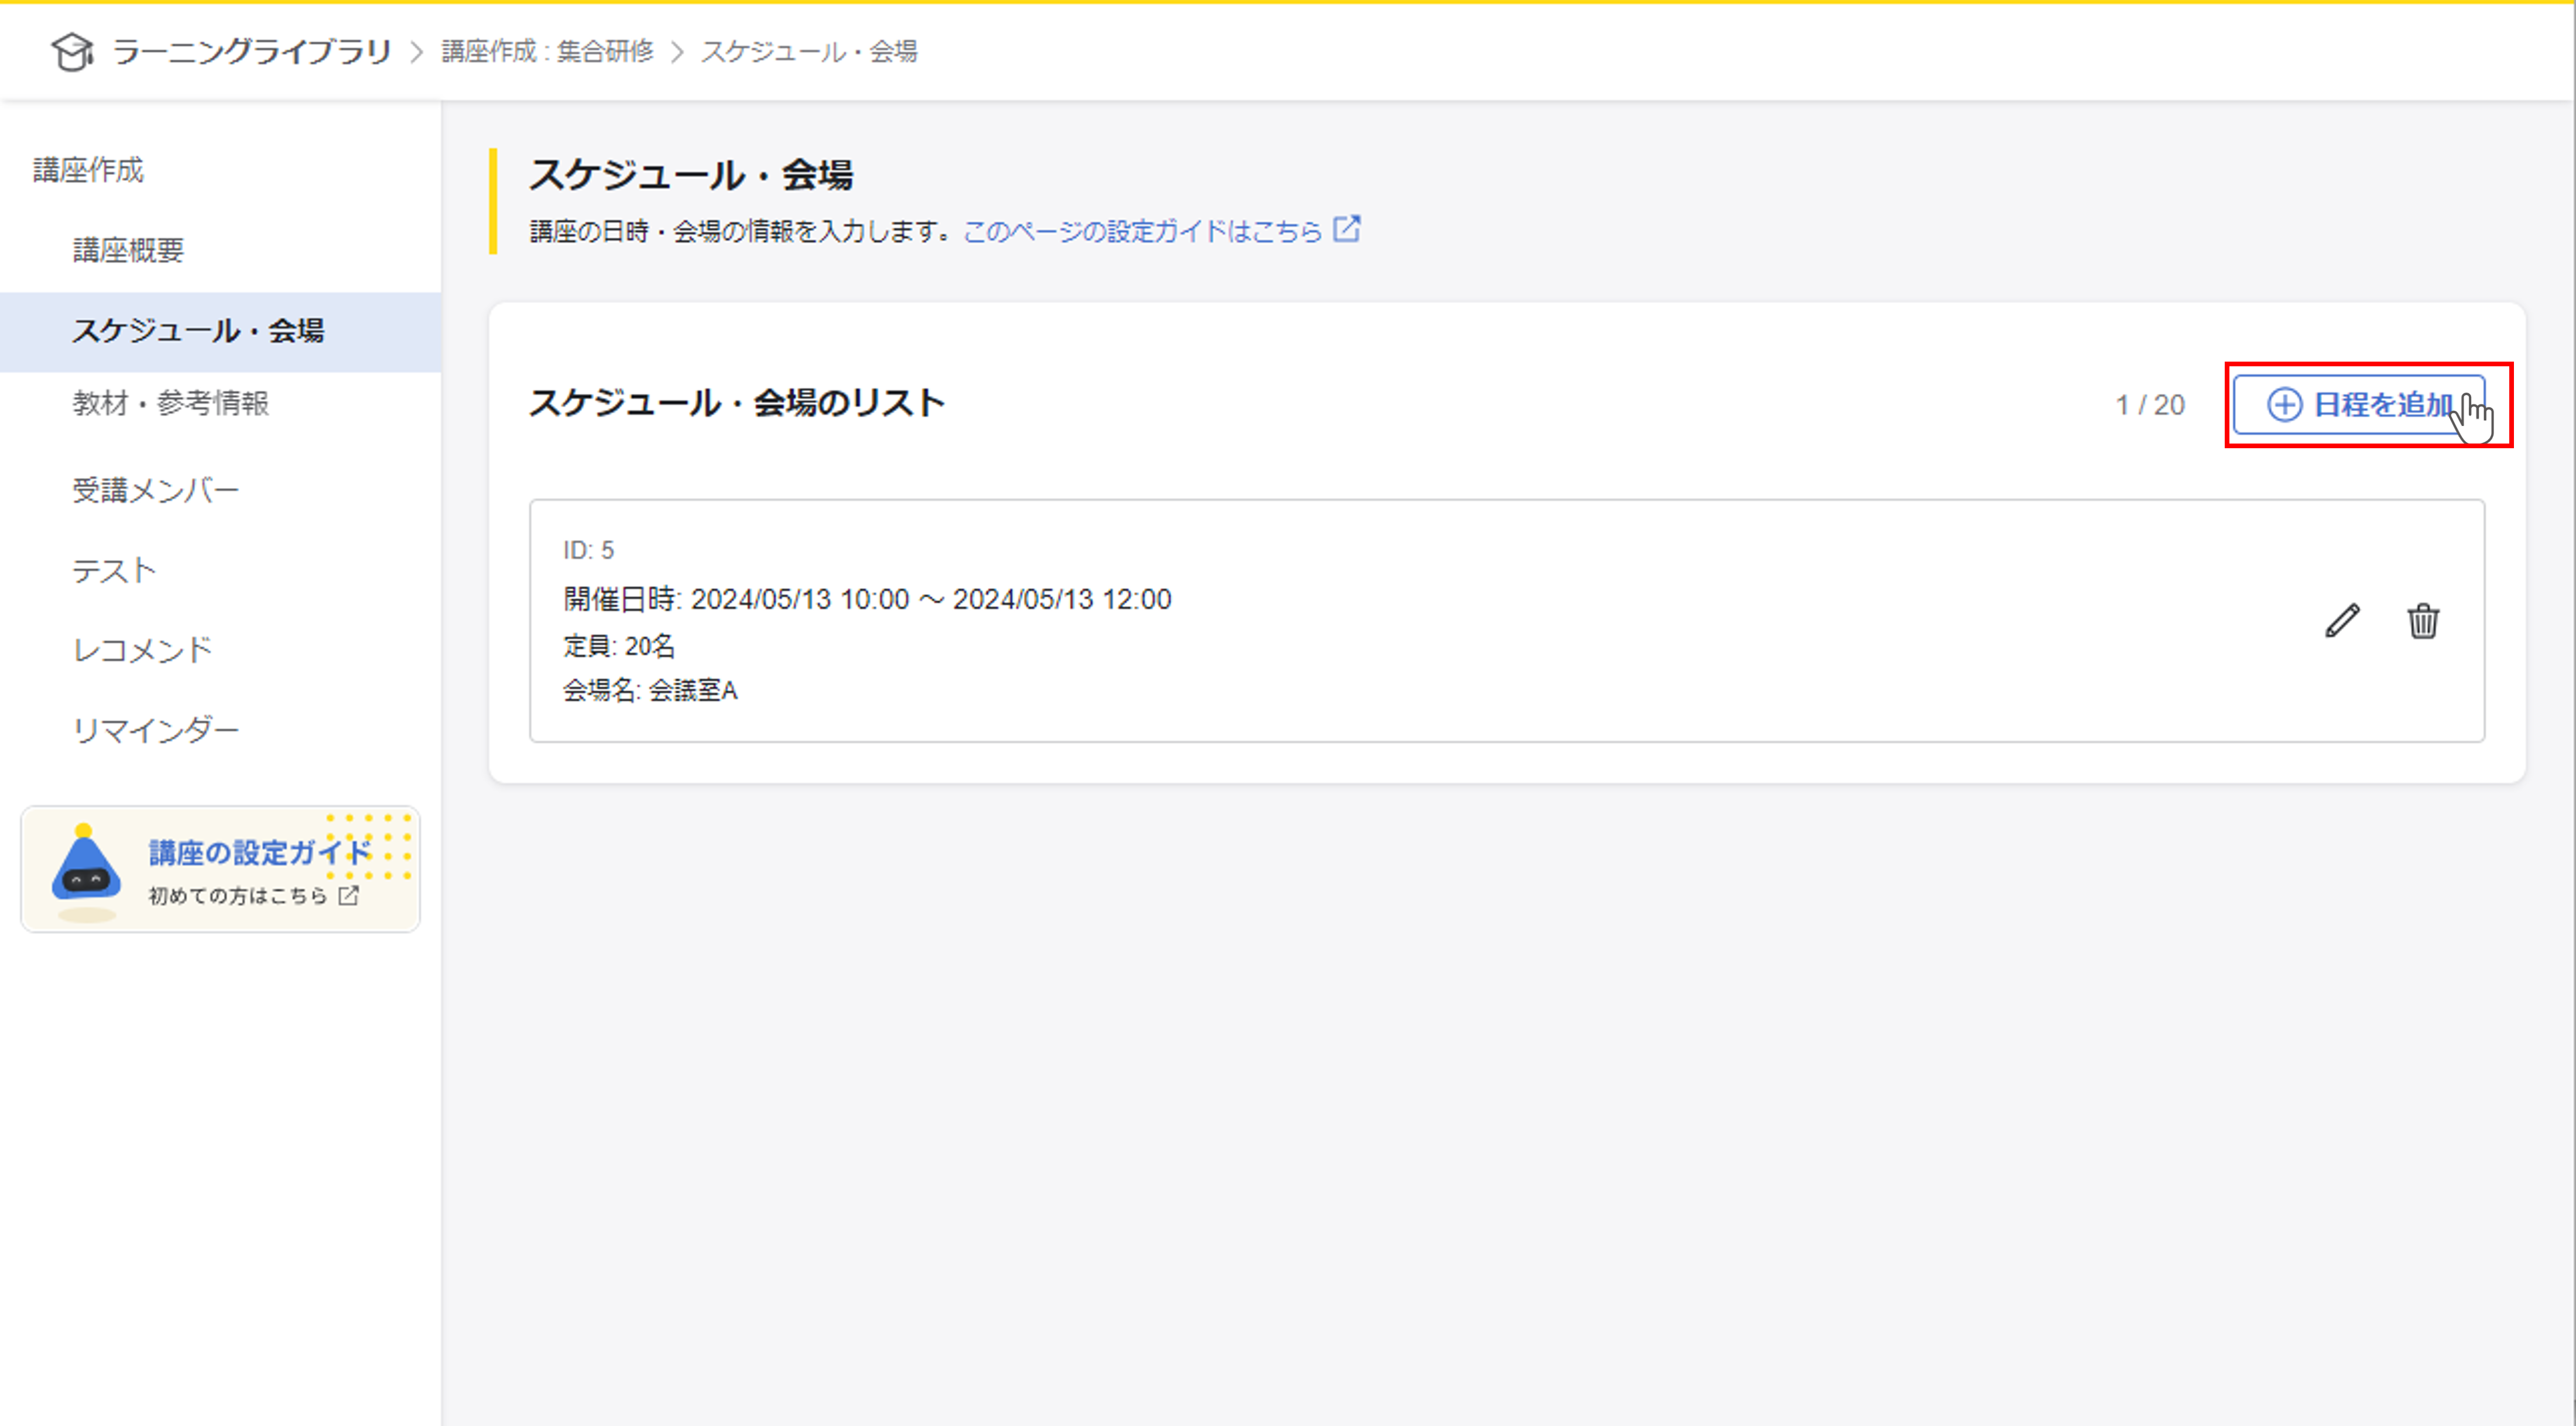Select スケジュール・会場 sidebar item
2576x1426 pixels.
pos(198,331)
